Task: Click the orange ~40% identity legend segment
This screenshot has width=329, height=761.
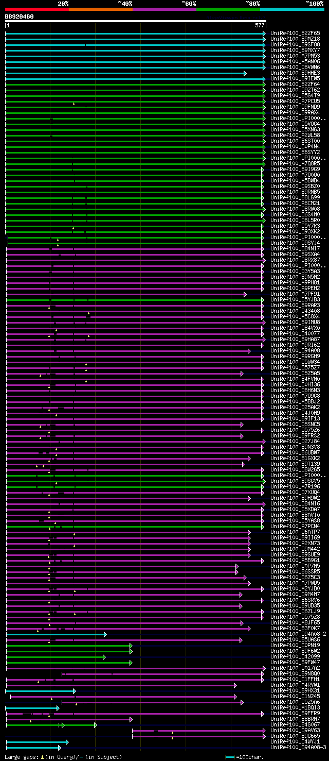Action: [101, 9]
